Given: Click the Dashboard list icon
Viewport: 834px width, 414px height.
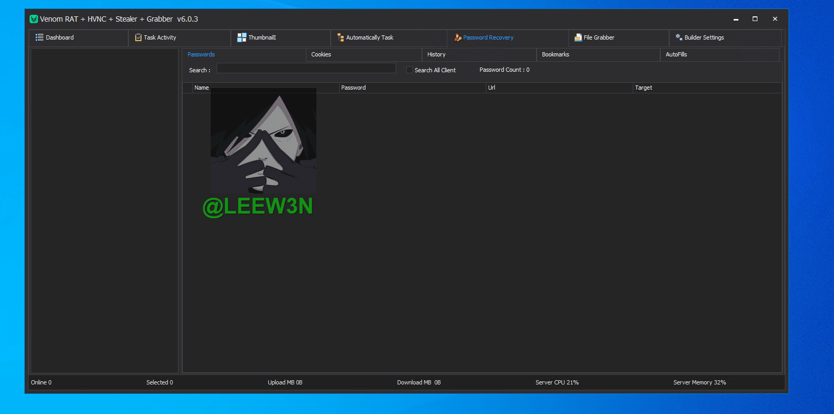Looking at the screenshot, I should 39,37.
